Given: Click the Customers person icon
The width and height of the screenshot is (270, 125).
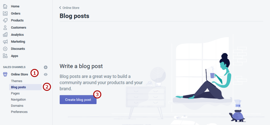Looking at the screenshot, I should (5, 28).
